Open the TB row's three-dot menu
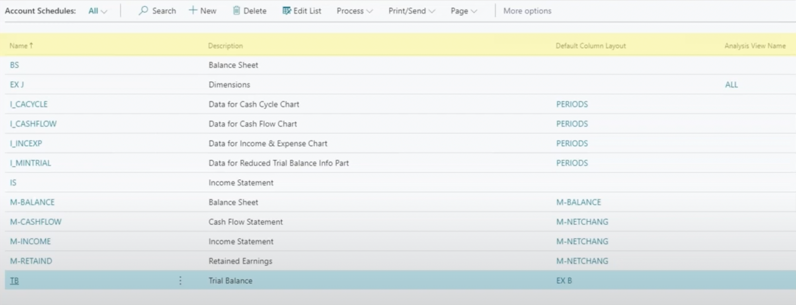 click(180, 281)
